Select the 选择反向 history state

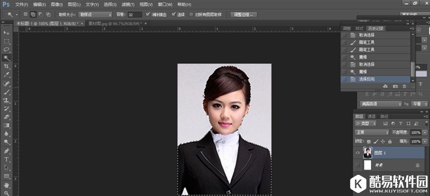pyautogui.click(x=367, y=79)
